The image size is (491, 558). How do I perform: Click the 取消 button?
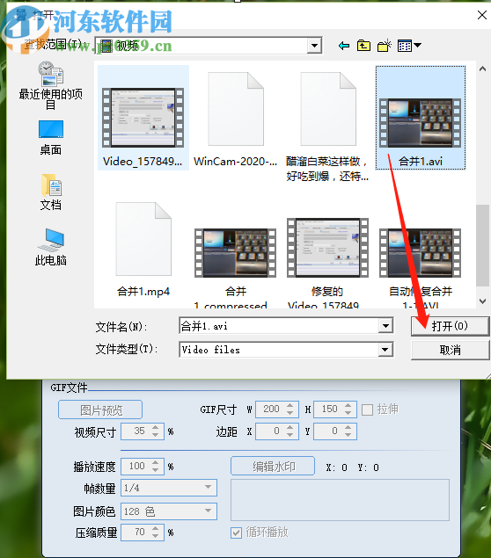click(450, 350)
